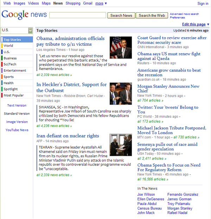Click the Heckler's District story thumbnail

(x=121, y=94)
